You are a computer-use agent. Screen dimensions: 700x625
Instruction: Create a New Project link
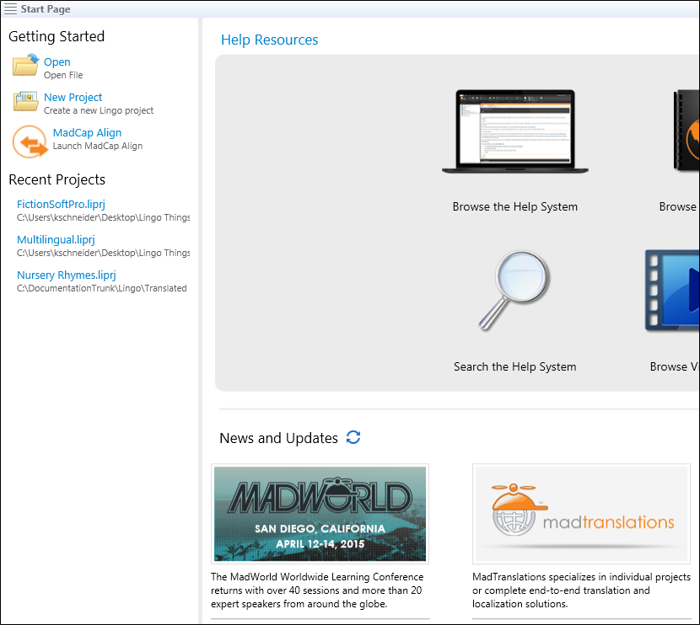(x=73, y=97)
